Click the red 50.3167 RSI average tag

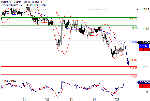144,86
